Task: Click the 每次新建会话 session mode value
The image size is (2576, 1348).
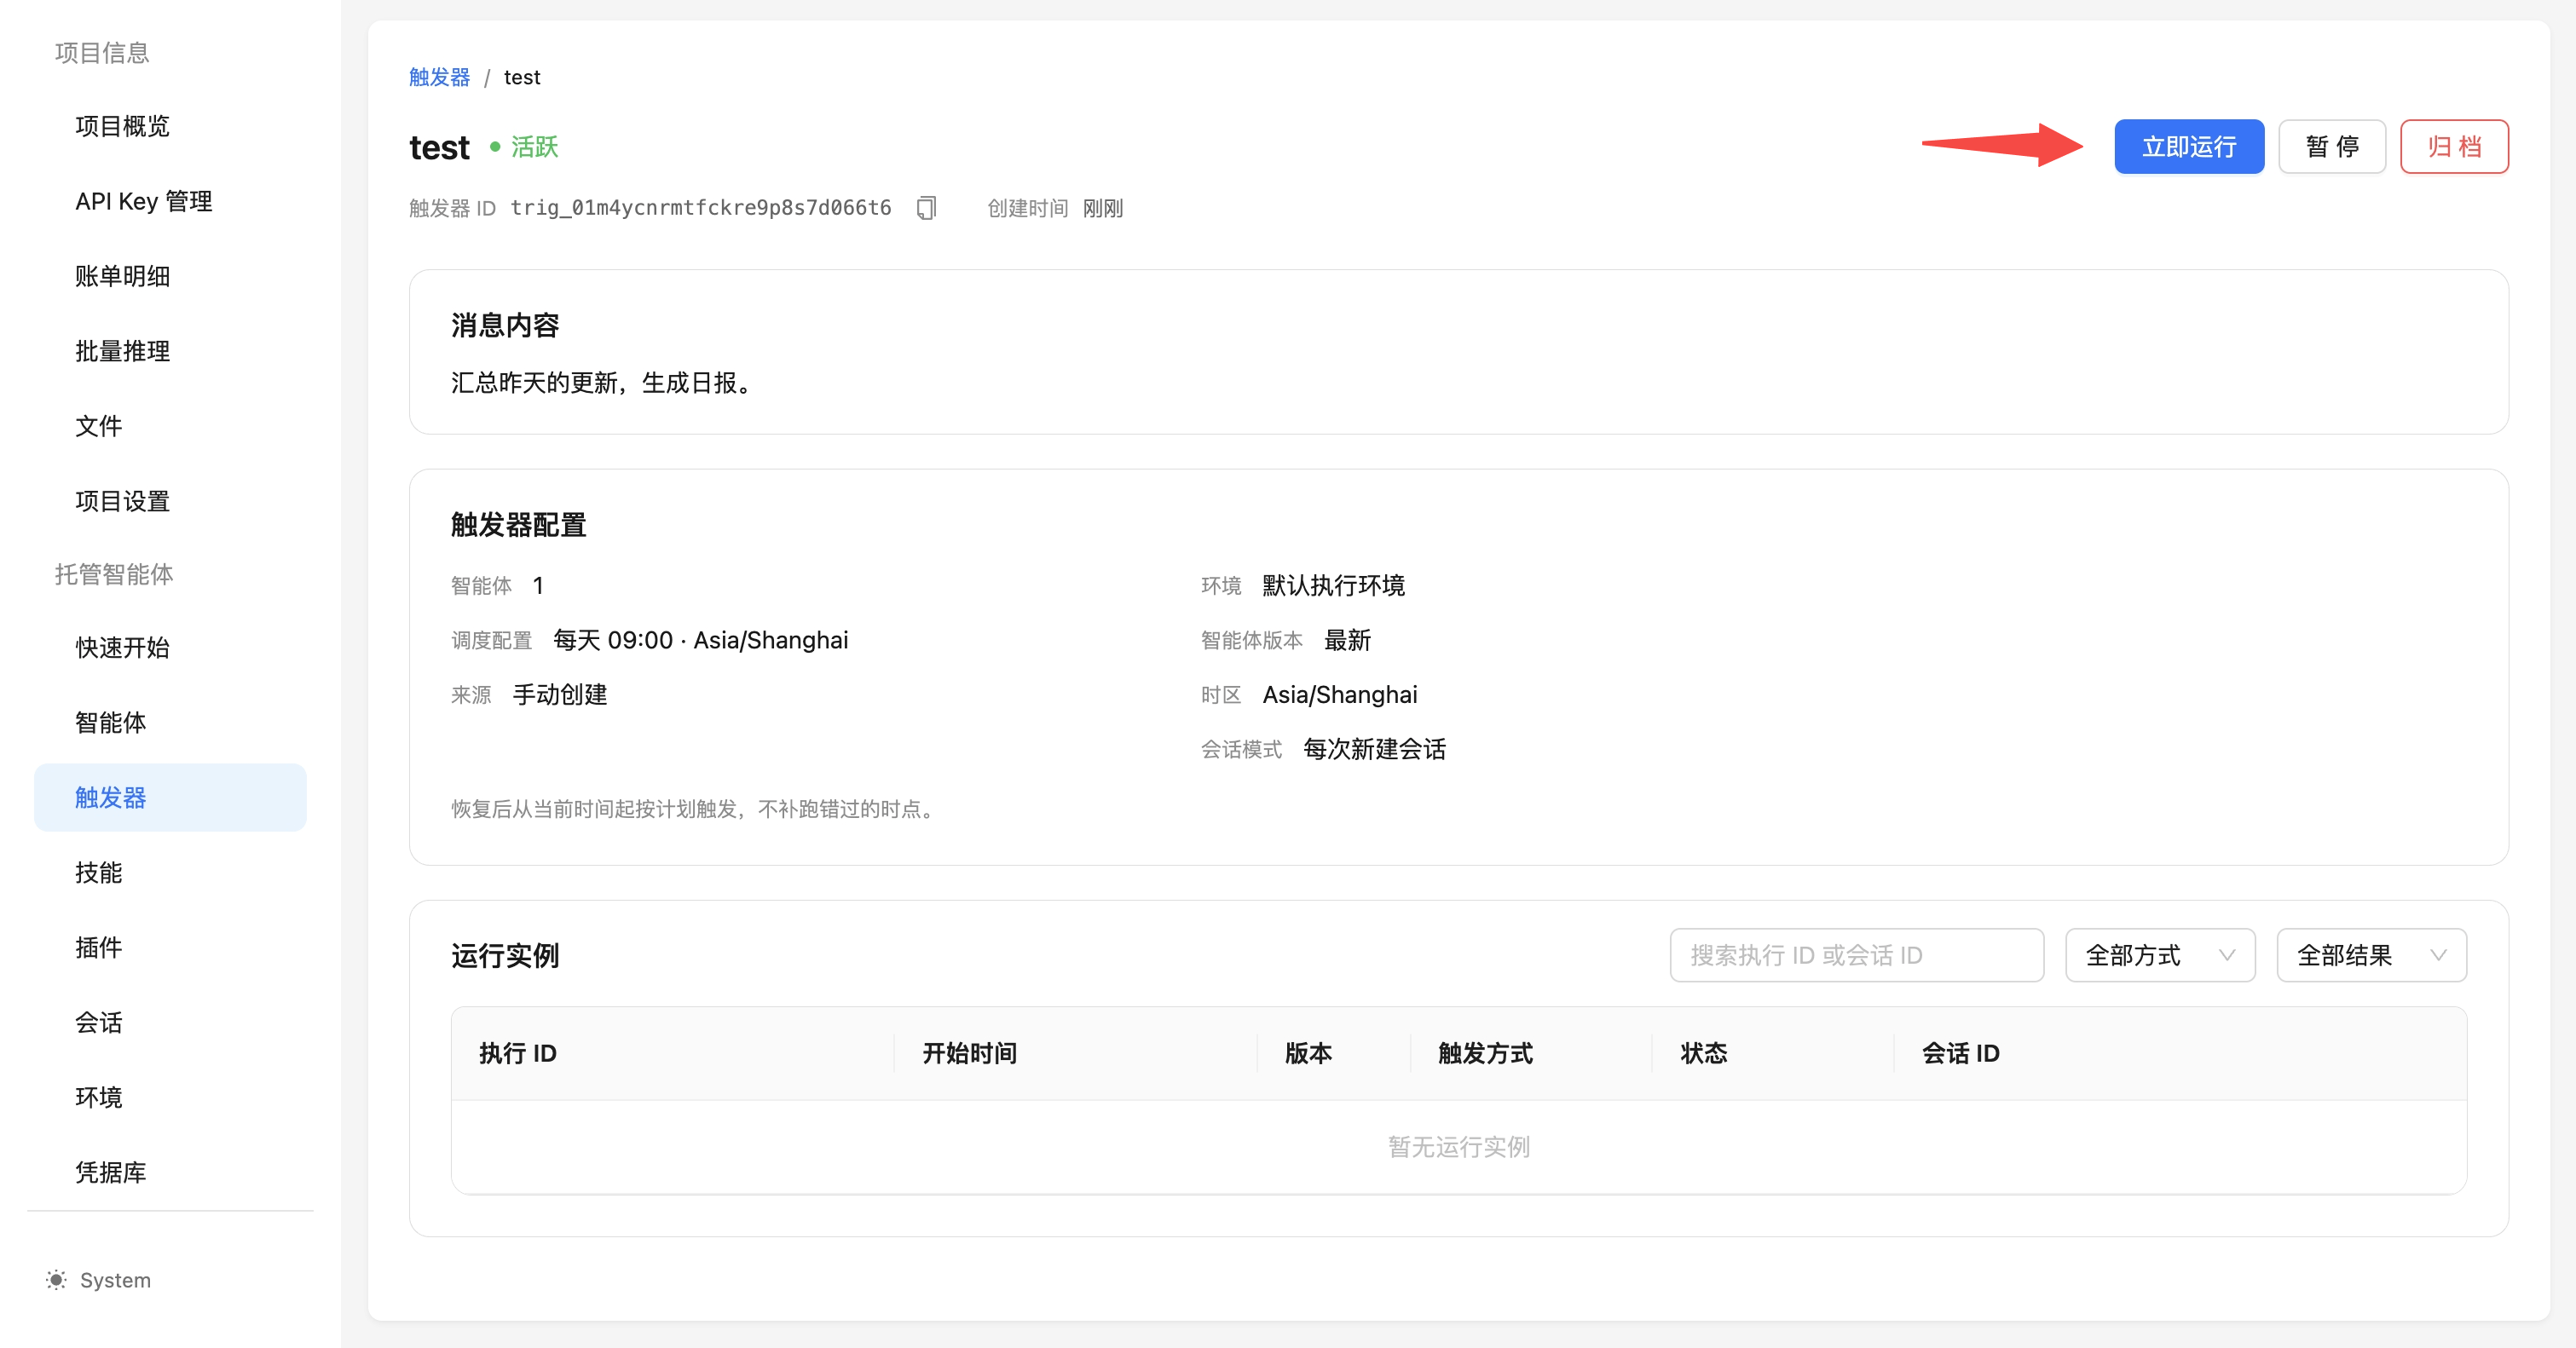Action: (1374, 748)
